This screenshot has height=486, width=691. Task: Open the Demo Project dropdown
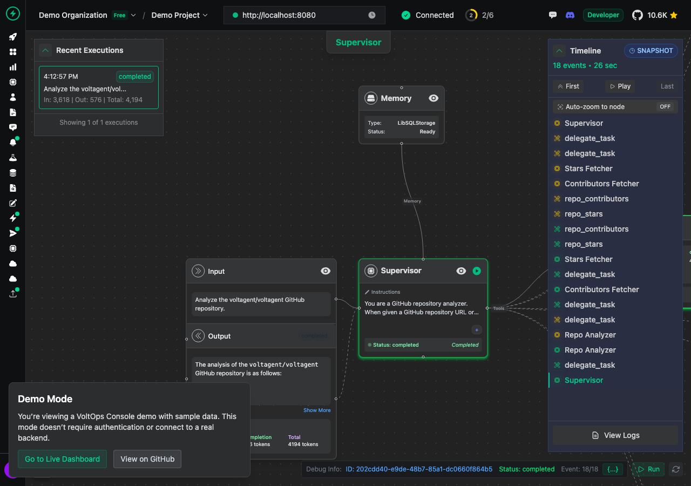(x=180, y=15)
